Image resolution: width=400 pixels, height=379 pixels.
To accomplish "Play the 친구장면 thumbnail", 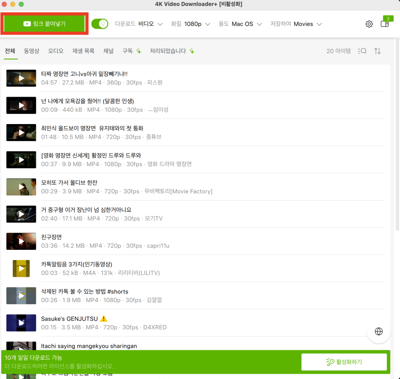I will [x=21, y=241].
